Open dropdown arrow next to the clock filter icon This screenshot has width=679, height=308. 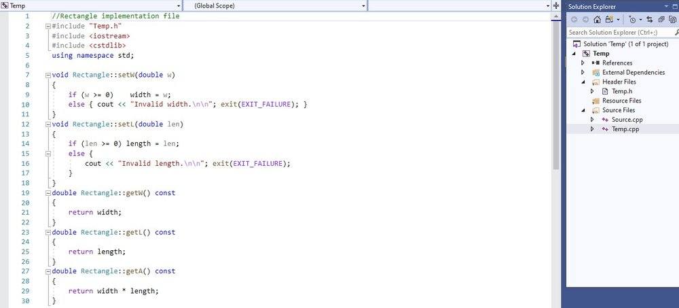click(x=640, y=20)
